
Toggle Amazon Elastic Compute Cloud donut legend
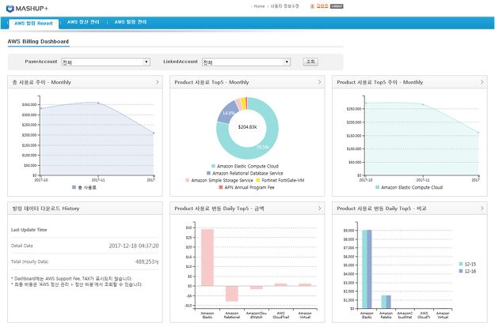tap(245, 166)
